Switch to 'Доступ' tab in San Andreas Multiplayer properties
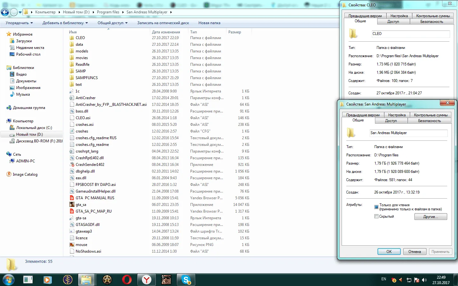 tap(391, 121)
